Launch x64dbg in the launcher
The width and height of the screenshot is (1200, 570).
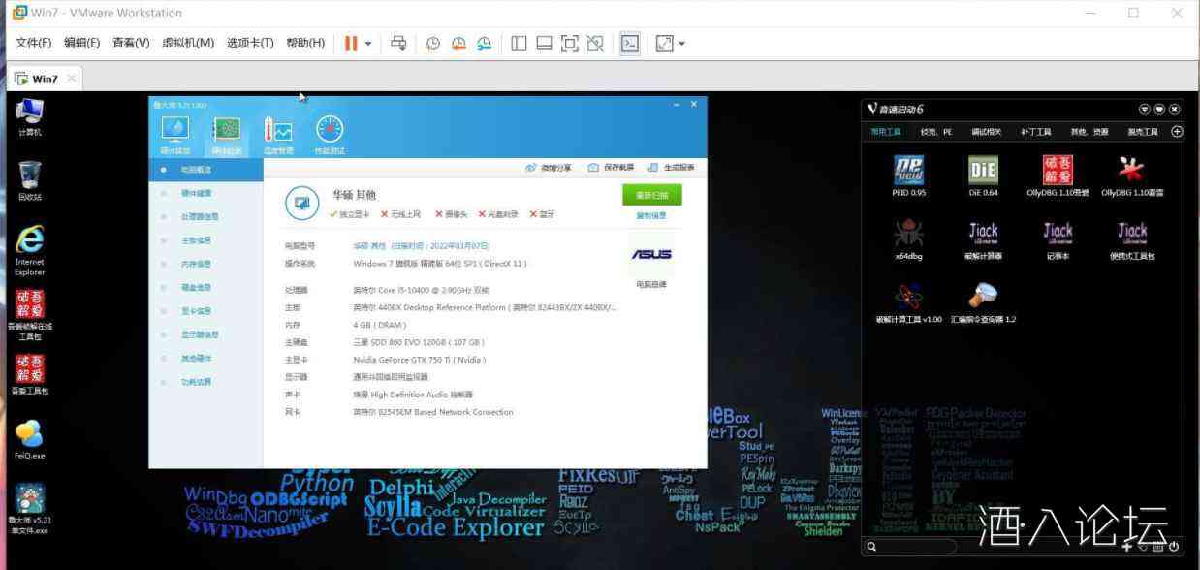[x=908, y=239]
